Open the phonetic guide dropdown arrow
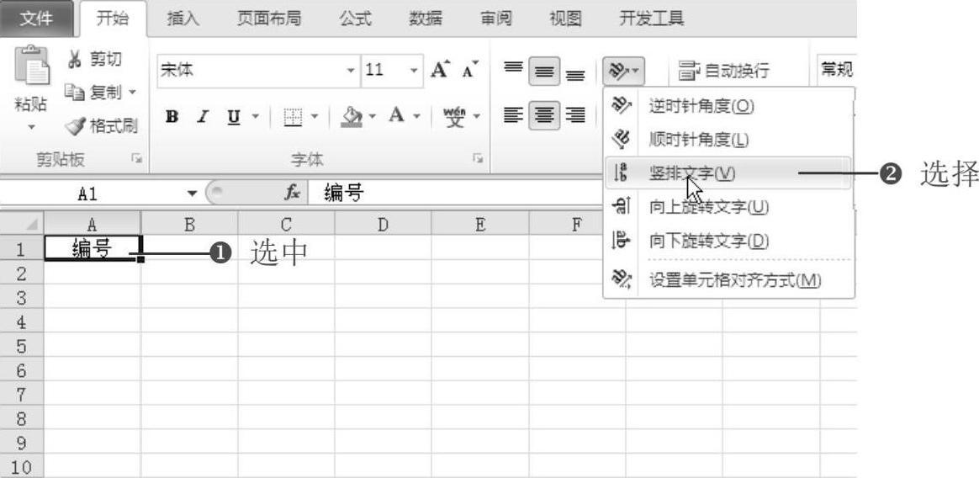 [x=478, y=117]
